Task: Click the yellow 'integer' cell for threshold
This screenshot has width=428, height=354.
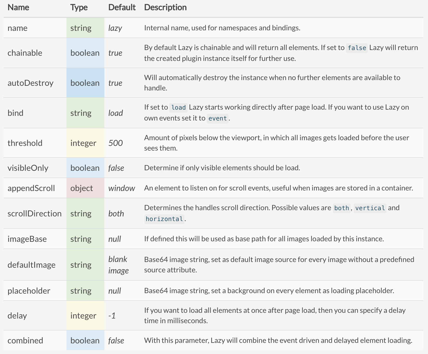Action: (83, 143)
